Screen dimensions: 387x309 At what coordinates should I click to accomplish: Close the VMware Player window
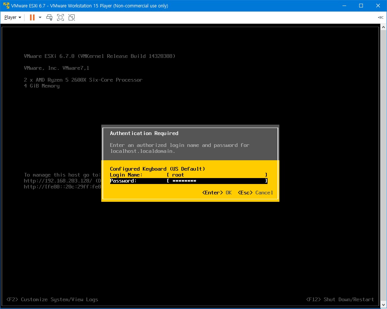coord(378,6)
